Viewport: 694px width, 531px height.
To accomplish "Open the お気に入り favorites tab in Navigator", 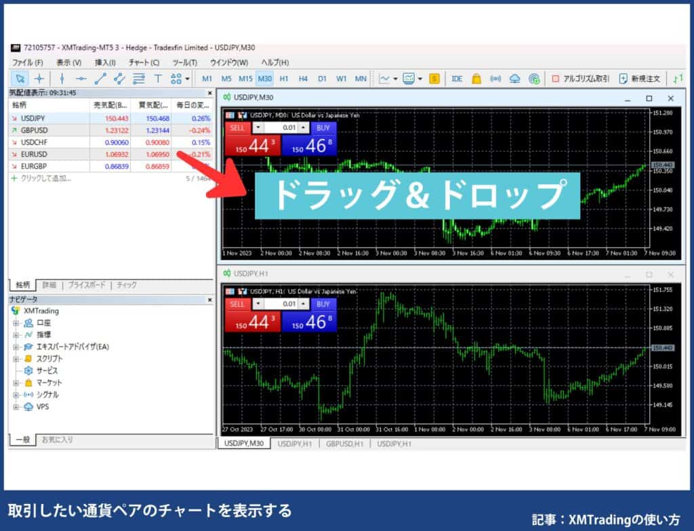I will (x=57, y=440).
